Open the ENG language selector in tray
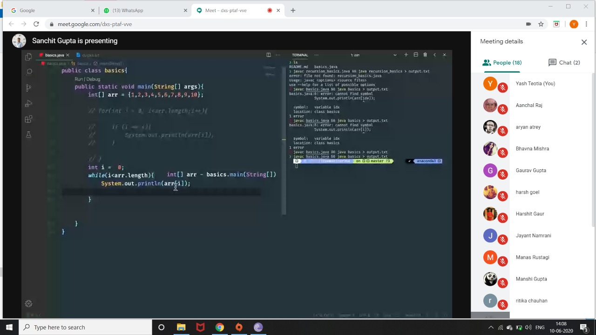The height and width of the screenshot is (335, 596). (x=540, y=328)
